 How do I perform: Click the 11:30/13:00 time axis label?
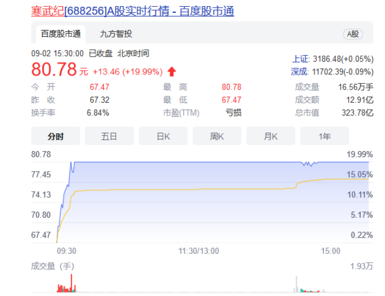coord(199,251)
